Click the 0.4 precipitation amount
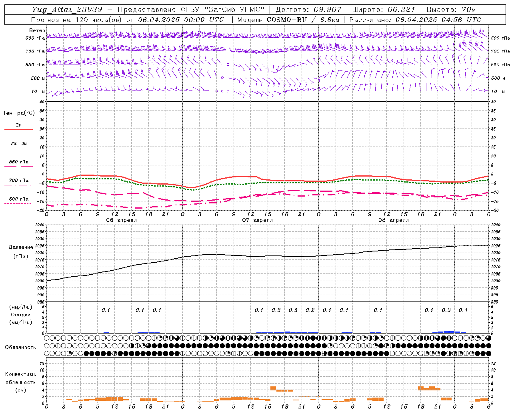This screenshot has width=512, height=410. click(x=463, y=310)
